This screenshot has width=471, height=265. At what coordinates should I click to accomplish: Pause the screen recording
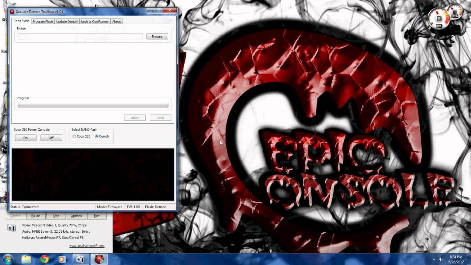[x=36, y=216]
